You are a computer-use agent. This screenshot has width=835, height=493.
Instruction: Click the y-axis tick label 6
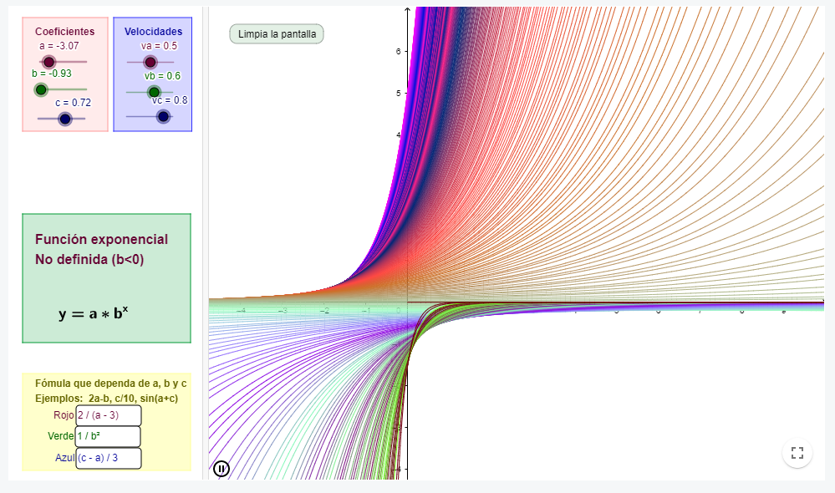[x=399, y=51]
